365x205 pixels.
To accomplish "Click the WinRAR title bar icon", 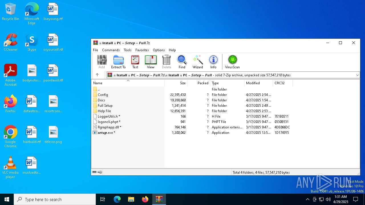I will [96, 43].
